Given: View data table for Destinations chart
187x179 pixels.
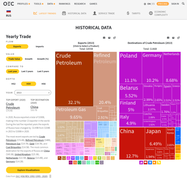Looking at the screenshot, I should 168,38.
